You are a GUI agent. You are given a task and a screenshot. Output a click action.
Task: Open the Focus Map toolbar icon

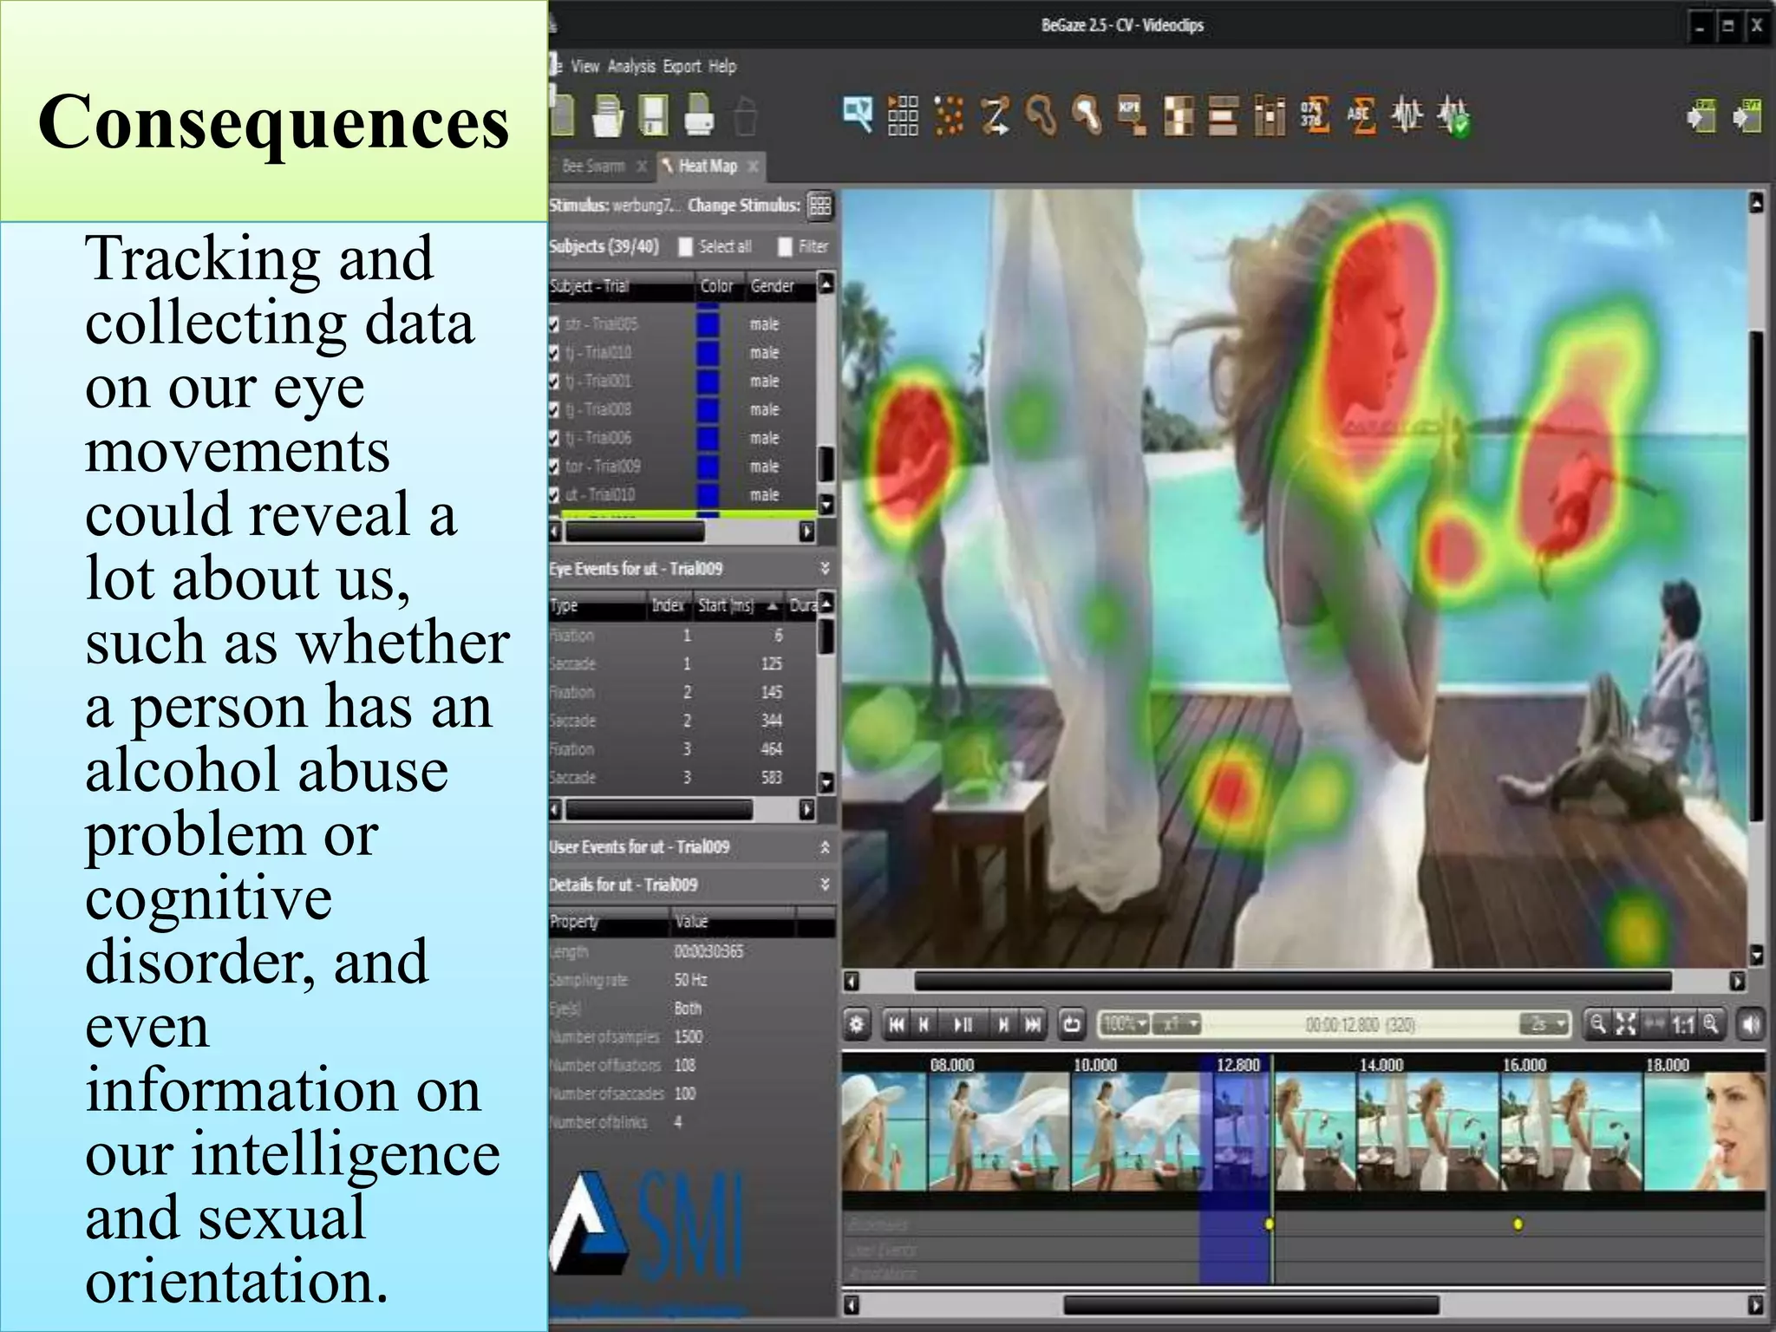click(1041, 116)
